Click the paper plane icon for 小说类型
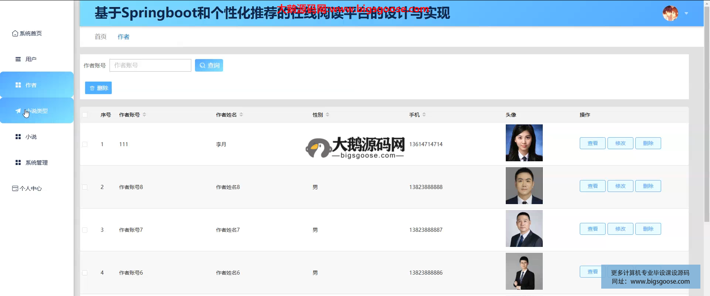 (x=18, y=111)
